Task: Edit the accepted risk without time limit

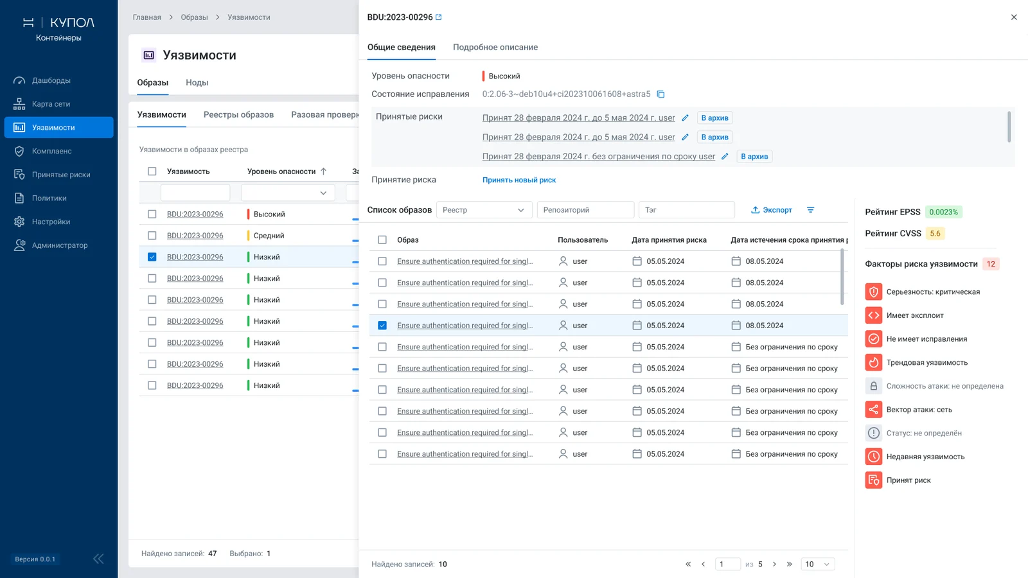Action: coord(725,156)
